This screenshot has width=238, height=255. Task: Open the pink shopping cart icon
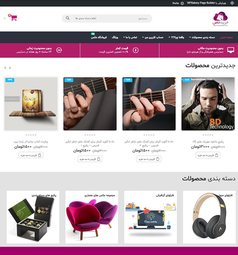(x=14, y=18)
